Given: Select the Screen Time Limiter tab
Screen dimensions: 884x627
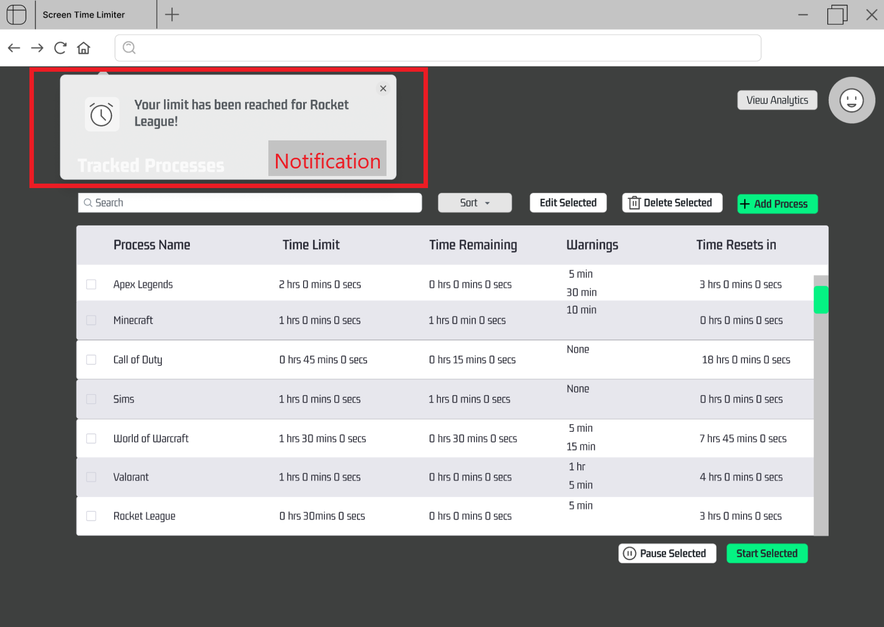Looking at the screenshot, I should coord(96,15).
